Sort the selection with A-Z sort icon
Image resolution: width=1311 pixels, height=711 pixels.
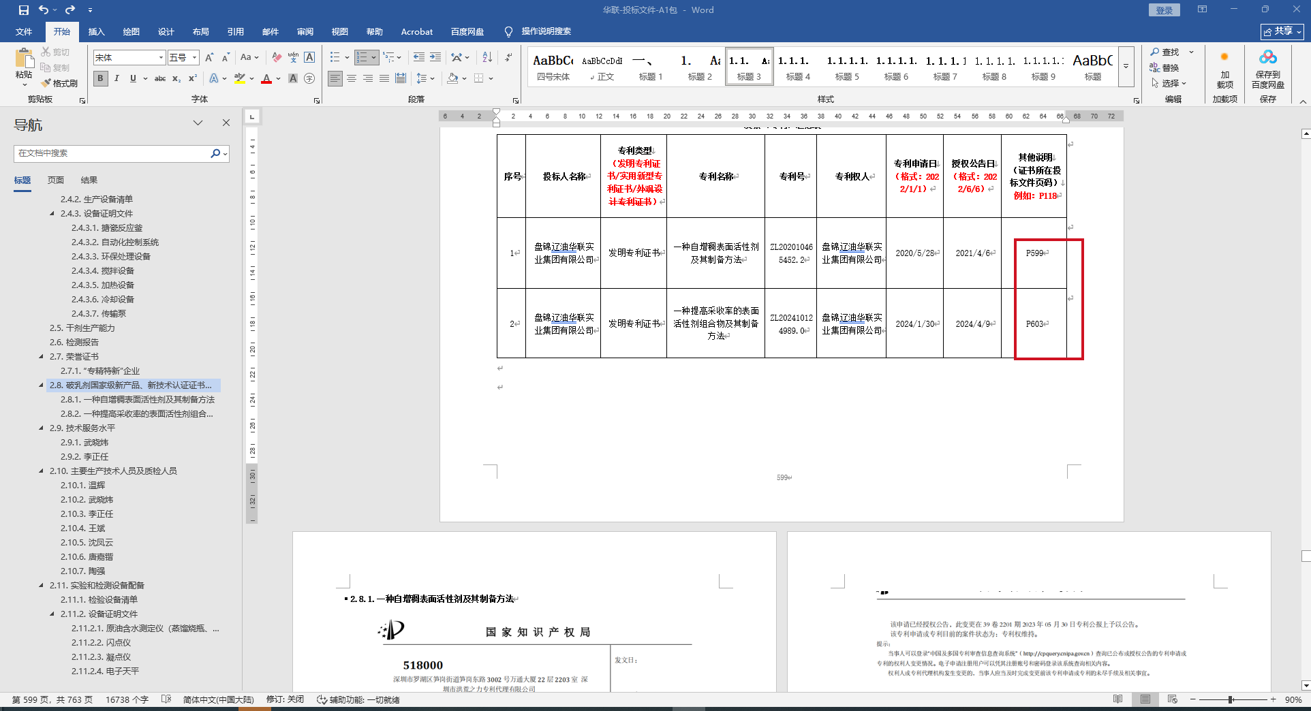coord(487,58)
